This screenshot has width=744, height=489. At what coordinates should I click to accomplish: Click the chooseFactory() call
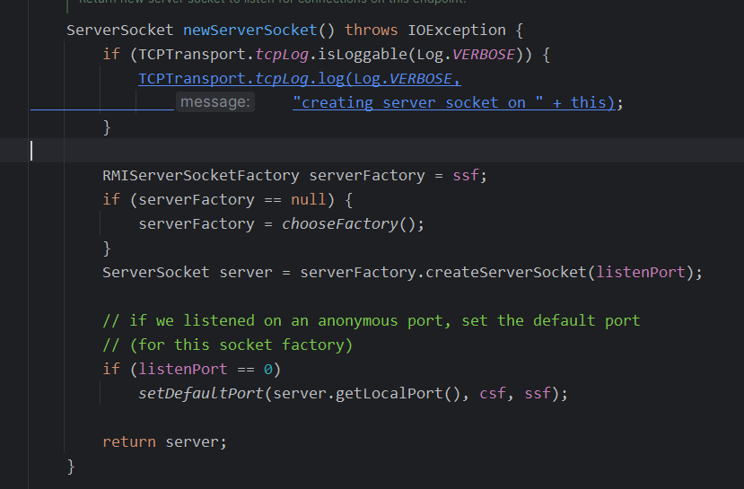[x=349, y=224]
